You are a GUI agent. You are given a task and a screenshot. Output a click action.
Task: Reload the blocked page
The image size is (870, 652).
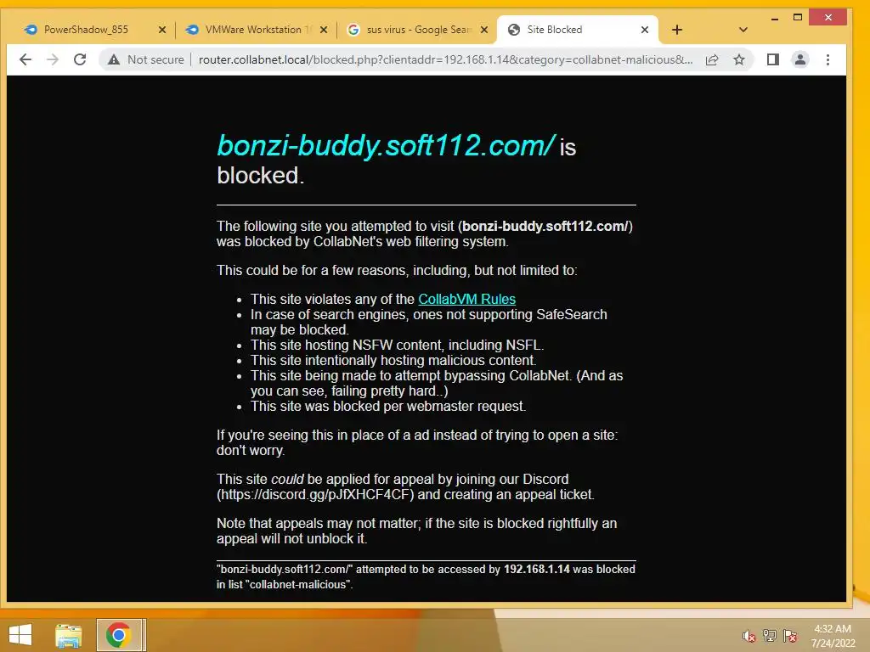pos(80,60)
